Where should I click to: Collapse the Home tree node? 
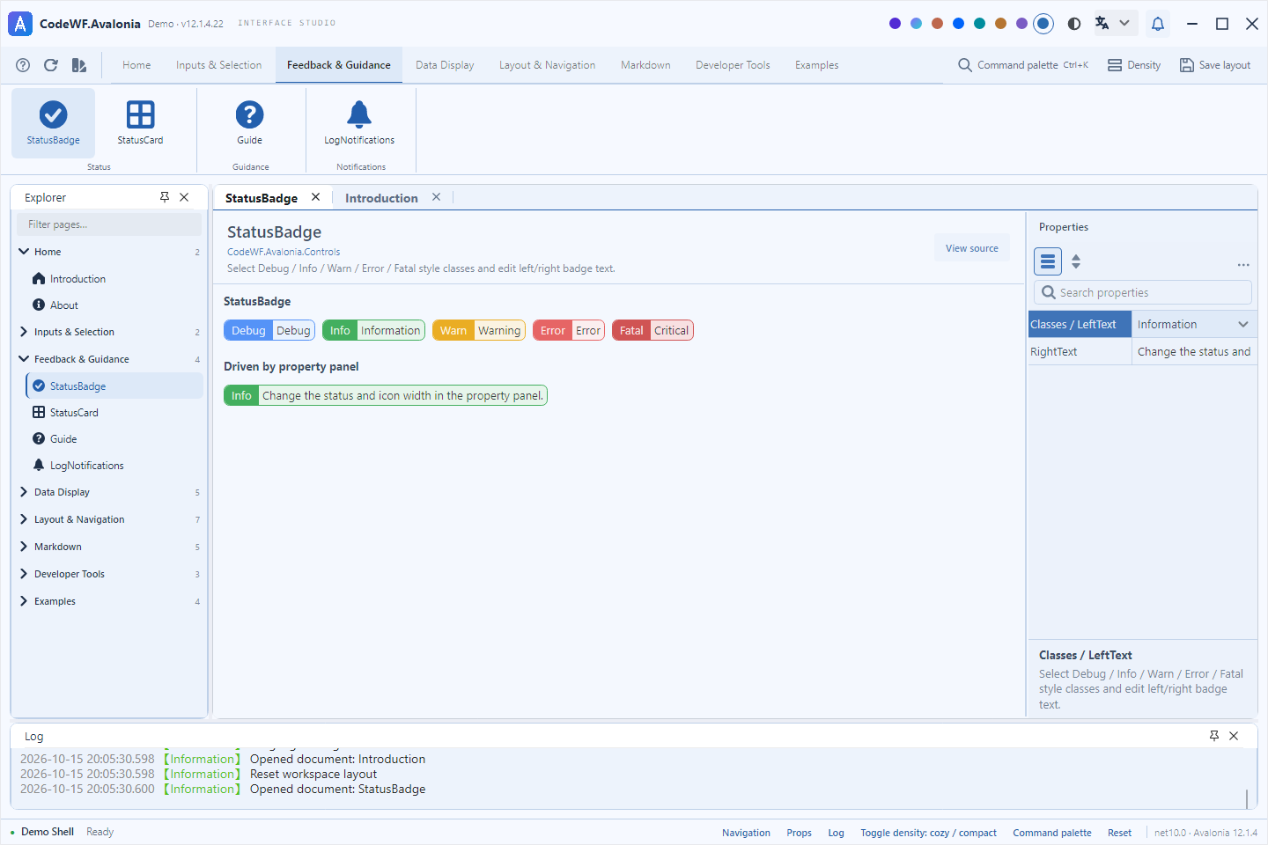[x=24, y=252]
